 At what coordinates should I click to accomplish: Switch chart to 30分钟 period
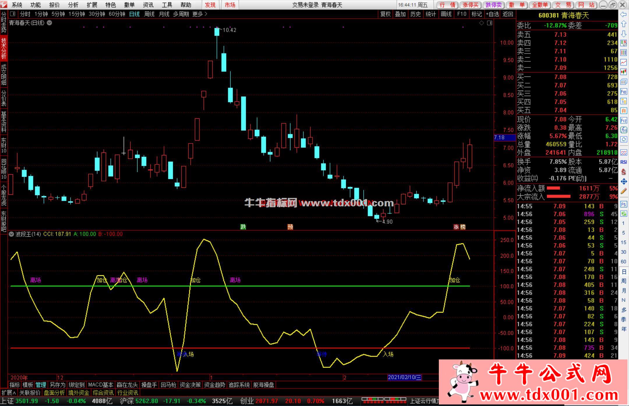point(97,14)
